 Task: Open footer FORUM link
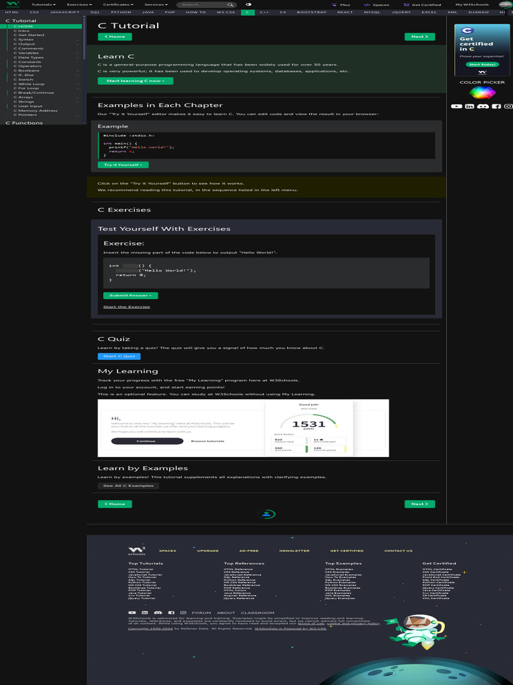201,613
